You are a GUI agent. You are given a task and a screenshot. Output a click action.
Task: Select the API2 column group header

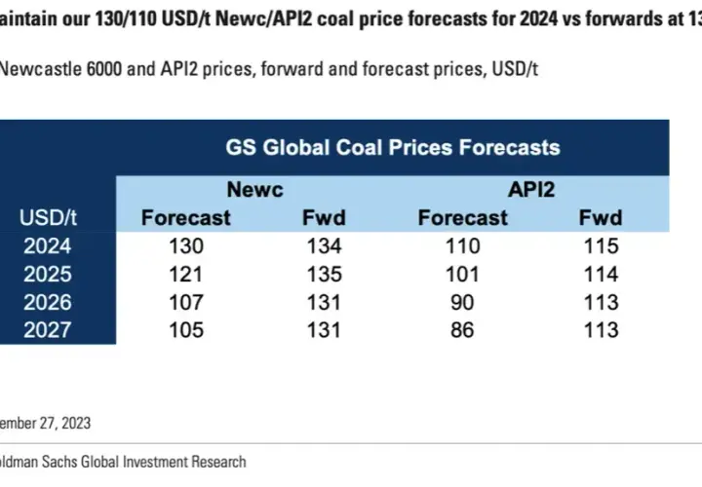pos(531,189)
